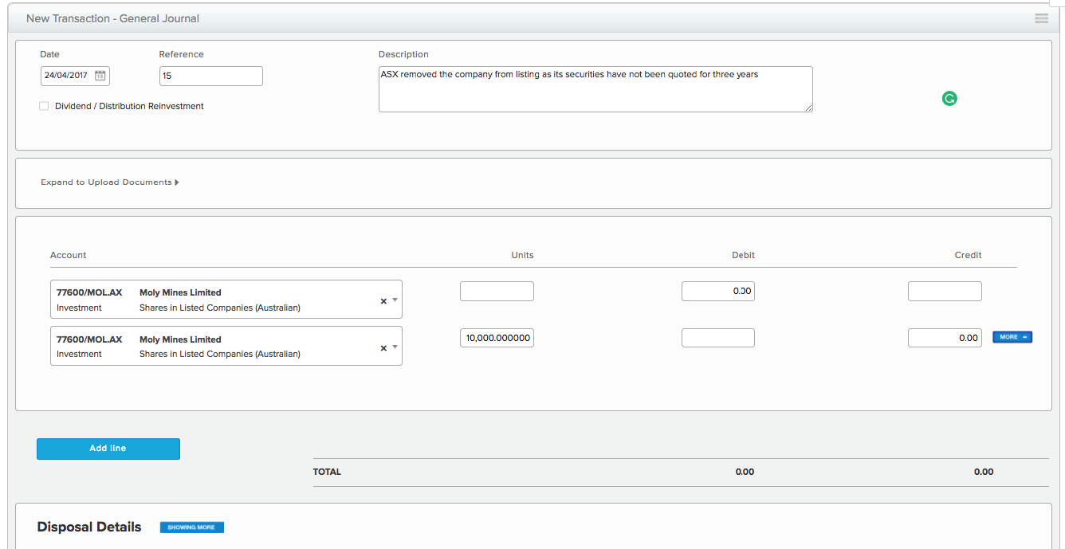The height and width of the screenshot is (549, 1065).
Task: Open the second row account dropdown arrow
Action: click(x=395, y=347)
